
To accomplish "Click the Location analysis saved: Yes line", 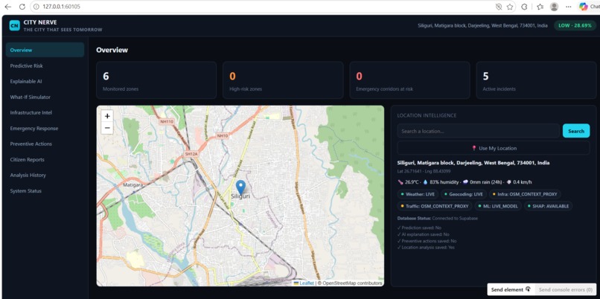I will click(426, 248).
